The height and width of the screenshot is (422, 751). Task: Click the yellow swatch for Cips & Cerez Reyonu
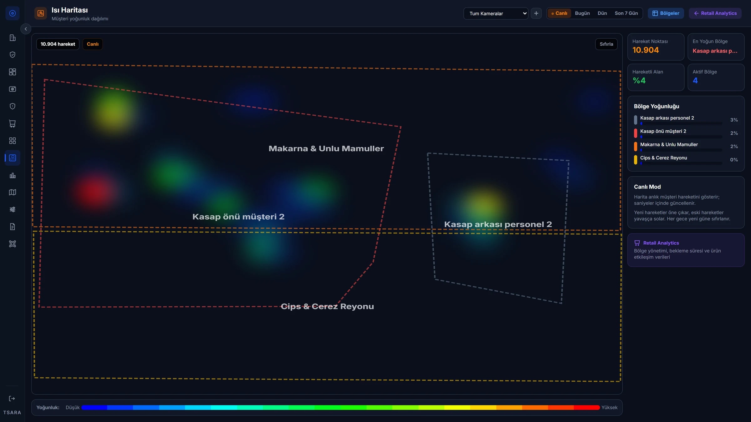[x=636, y=160]
